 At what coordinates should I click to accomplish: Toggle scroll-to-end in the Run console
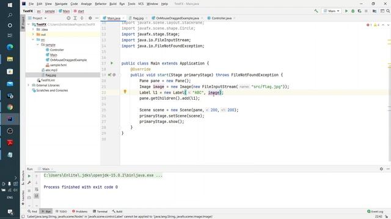[x=37, y=196]
